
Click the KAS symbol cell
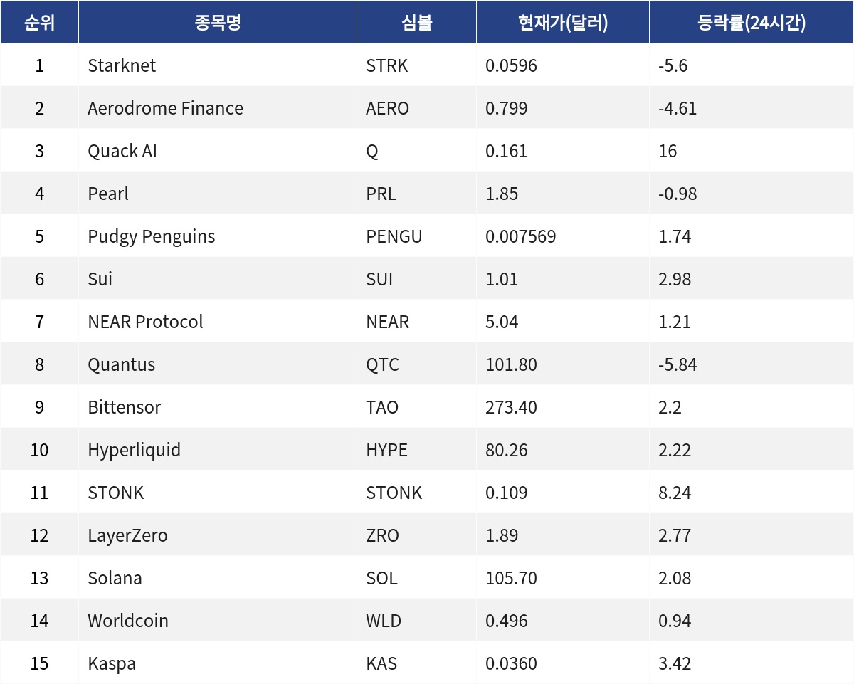point(417,663)
